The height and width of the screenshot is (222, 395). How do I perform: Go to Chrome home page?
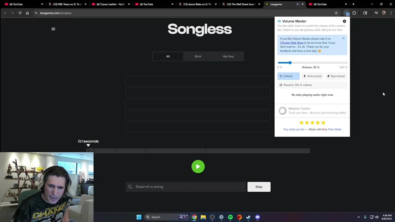(x=27, y=13)
